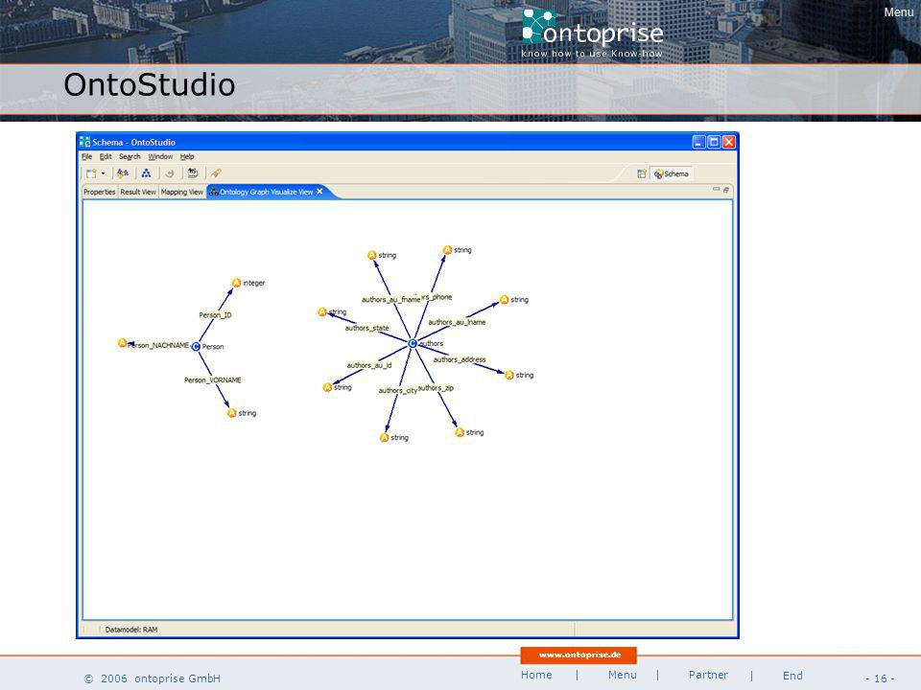Open the Help menu

pyautogui.click(x=187, y=156)
